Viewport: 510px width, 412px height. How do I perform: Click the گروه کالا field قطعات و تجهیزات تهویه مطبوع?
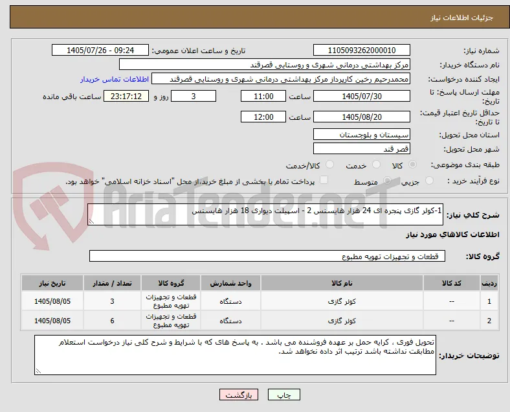pyautogui.click(x=267, y=256)
